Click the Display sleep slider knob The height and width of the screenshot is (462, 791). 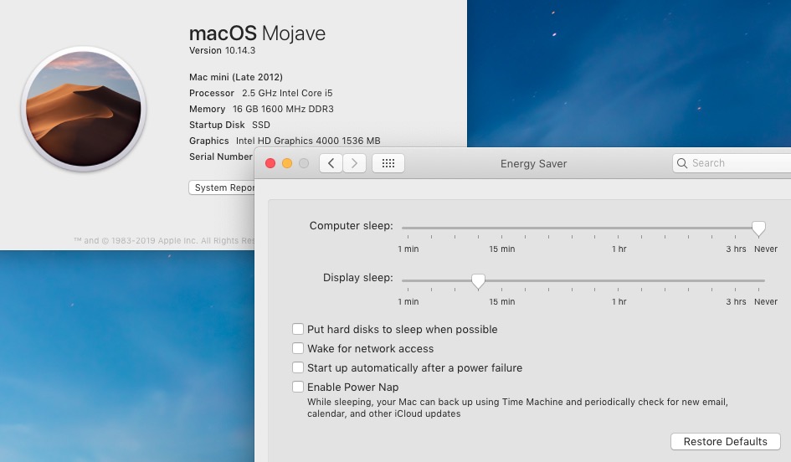click(x=478, y=281)
